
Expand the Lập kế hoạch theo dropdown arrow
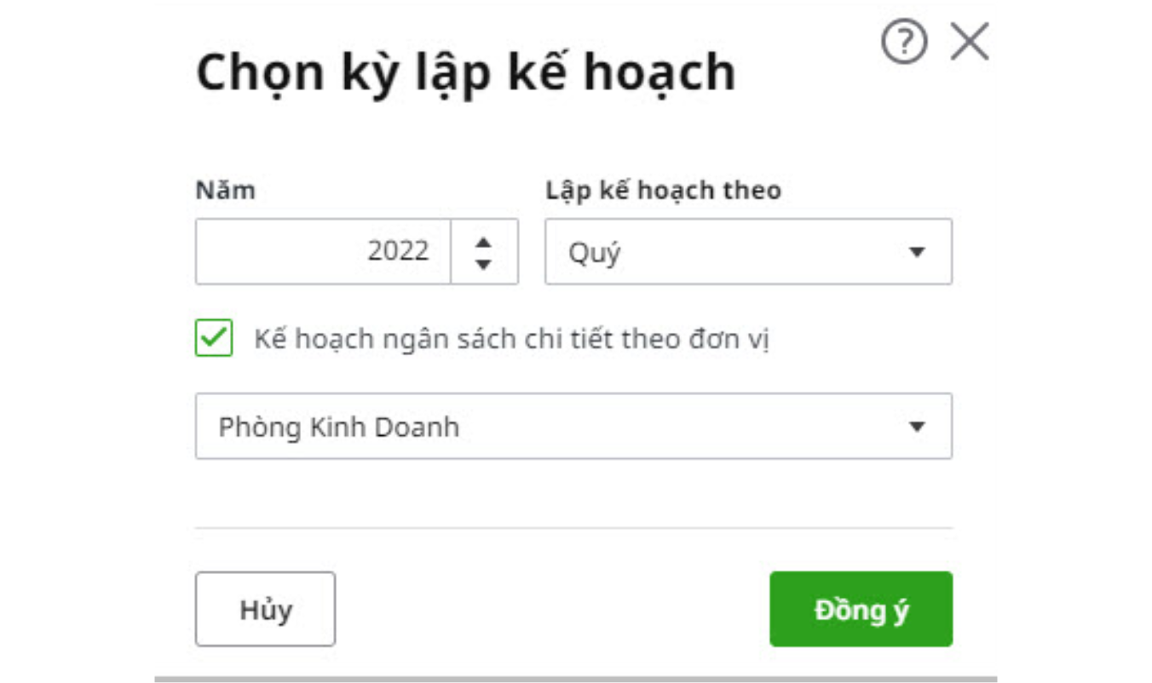click(917, 252)
